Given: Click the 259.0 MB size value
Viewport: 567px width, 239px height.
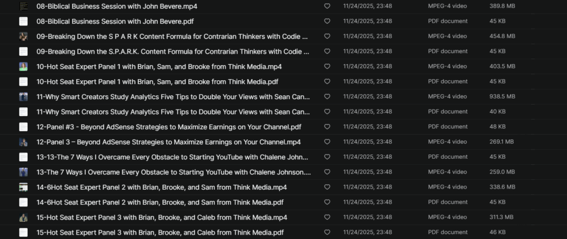Looking at the screenshot, I should [502, 172].
